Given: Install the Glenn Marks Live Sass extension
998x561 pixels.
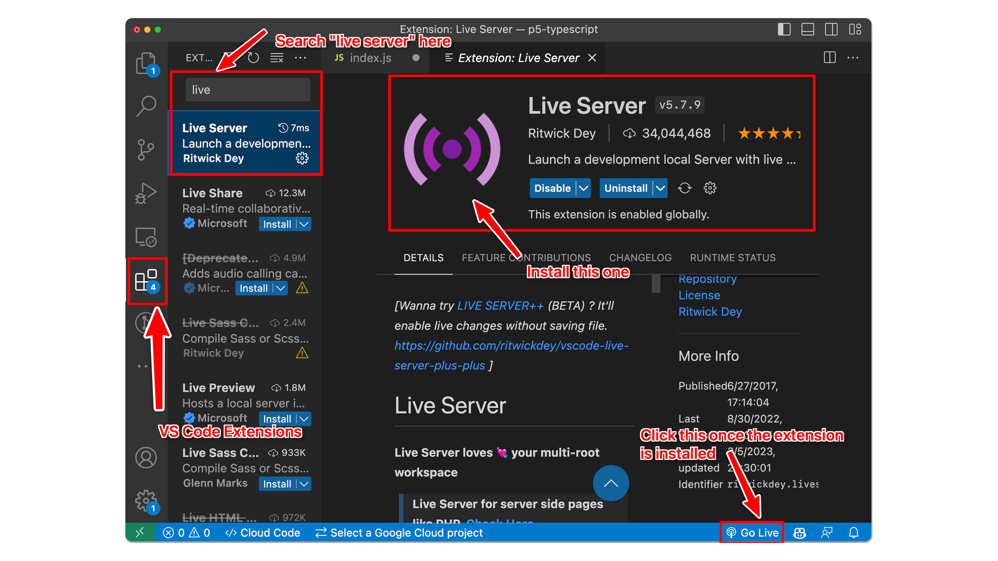Looking at the screenshot, I should click(277, 484).
